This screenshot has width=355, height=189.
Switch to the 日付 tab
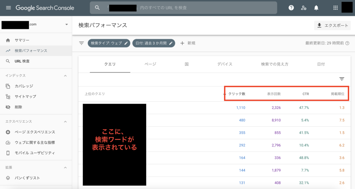pos(321,64)
